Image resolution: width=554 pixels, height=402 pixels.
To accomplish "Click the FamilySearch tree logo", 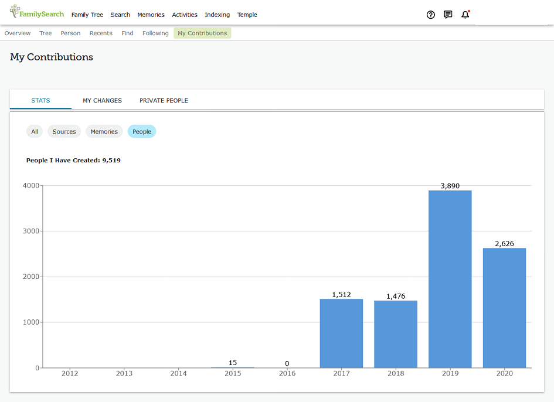I will 37,12.
